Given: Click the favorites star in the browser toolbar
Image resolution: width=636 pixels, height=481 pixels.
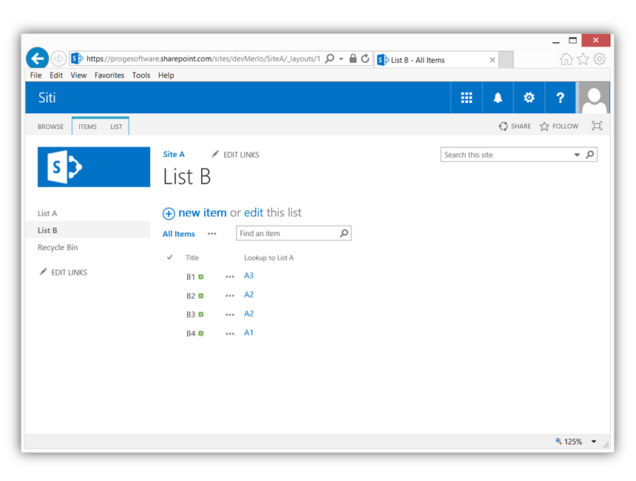Looking at the screenshot, I should tap(582, 58).
